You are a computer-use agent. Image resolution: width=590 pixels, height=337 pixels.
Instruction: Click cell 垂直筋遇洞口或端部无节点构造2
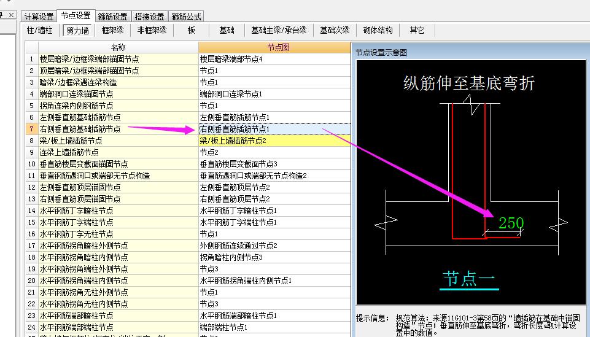[x=274, y=176]
